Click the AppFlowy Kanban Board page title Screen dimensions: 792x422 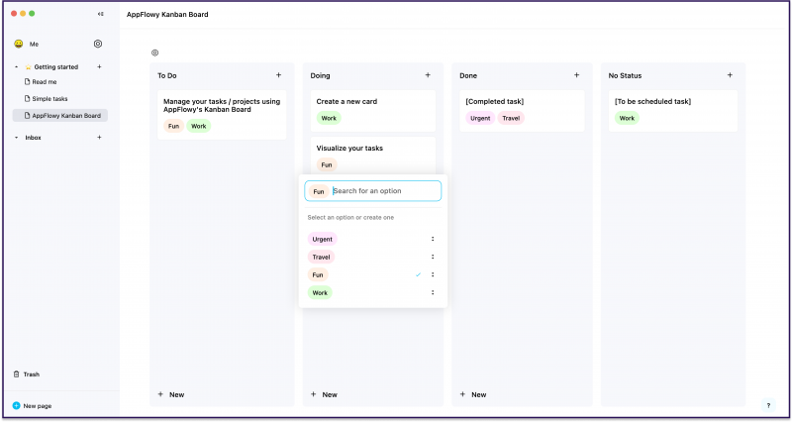tap(167, 14)
